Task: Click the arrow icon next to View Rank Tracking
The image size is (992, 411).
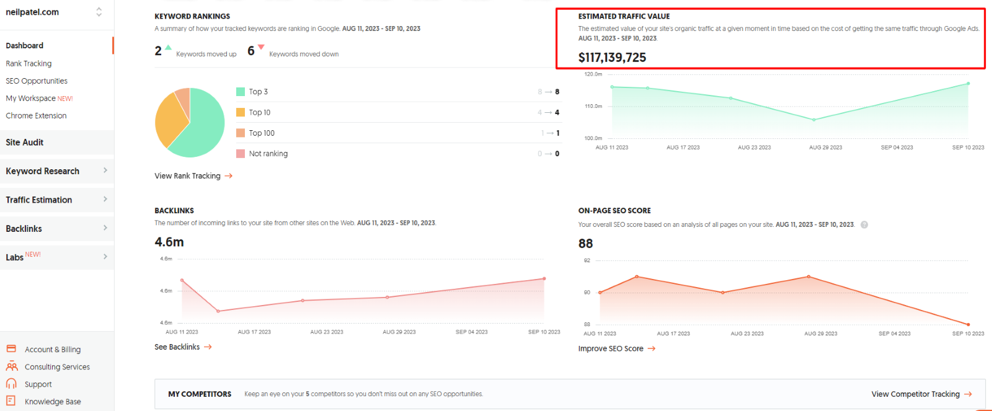Action: pos(229,176)
